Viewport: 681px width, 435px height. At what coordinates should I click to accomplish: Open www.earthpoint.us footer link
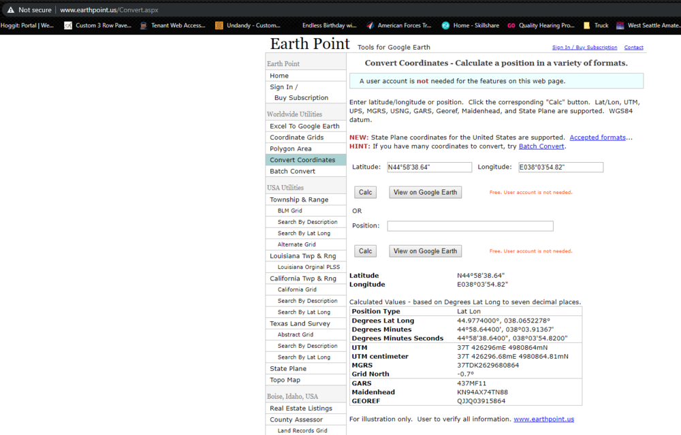click(x=543, y=419)
